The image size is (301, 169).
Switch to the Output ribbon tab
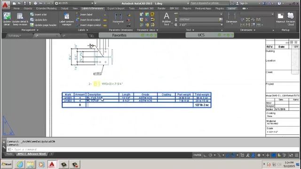[x=64, y=8]
